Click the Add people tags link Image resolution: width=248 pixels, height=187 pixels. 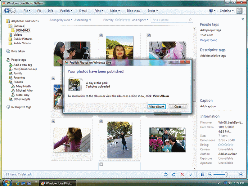coord(210,30)
